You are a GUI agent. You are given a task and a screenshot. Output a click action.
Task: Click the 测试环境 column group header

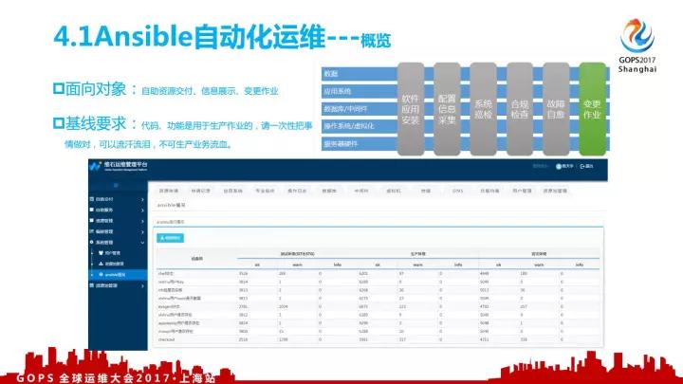click(x=298, y=254)
